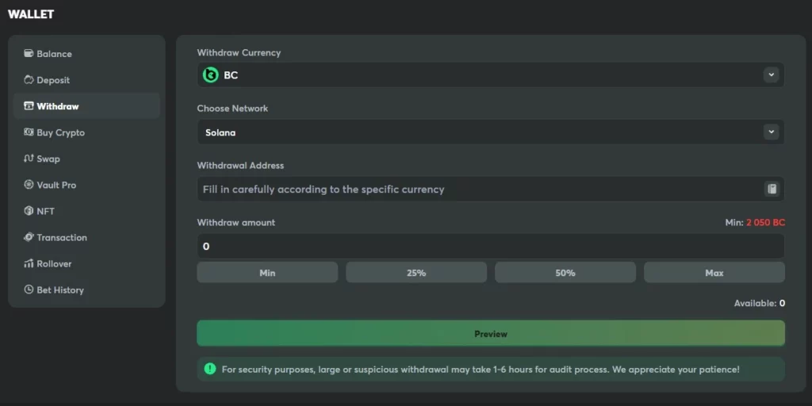
Task: Click the Buy Crypto cash icon
Action: tap(29, 132)
